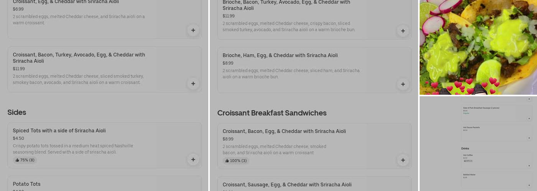Image resolution: width=537 pixels, height=191 pixels.
Task: Tap plus icon for Croissant, Bacon, Egg, & Cheddar
Action: pos(403,160)
